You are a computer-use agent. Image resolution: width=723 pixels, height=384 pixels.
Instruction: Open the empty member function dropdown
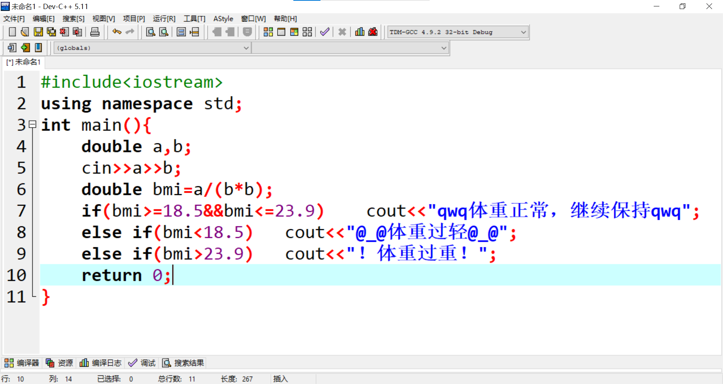[350, 48]
